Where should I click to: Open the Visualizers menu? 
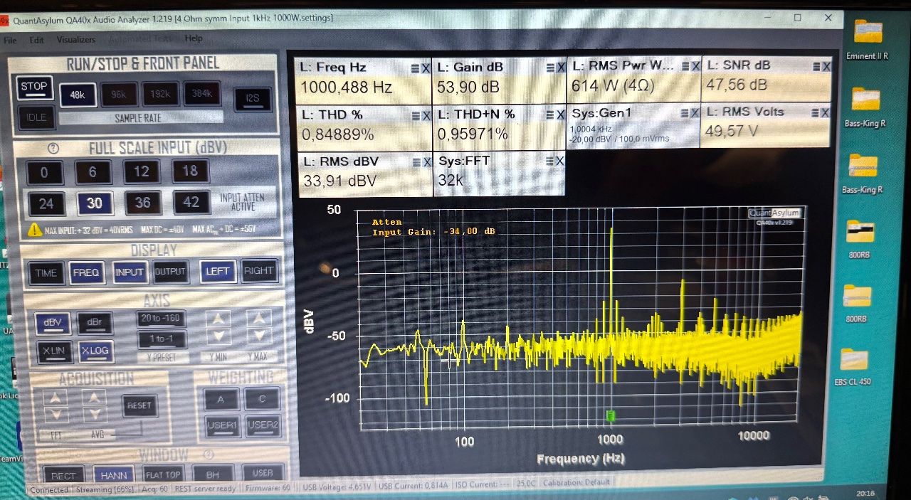coord(75,40)
